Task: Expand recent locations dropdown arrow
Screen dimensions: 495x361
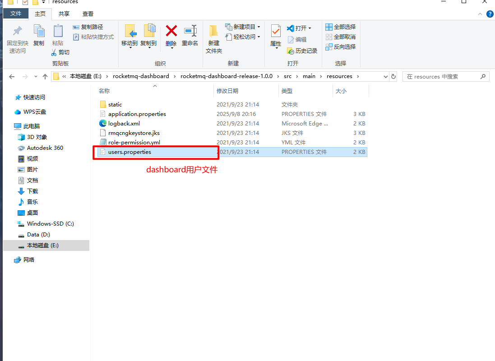Action: (36, 76)
